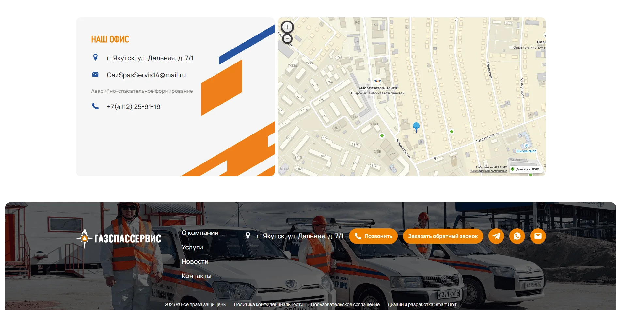Zoom out on the map
621x310 pixels.
pyautogui.click(x=287, y=39)
